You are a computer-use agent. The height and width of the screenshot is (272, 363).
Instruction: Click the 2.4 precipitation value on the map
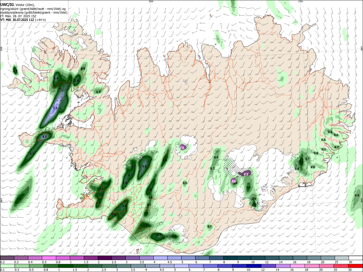click(x=124, y=206)
